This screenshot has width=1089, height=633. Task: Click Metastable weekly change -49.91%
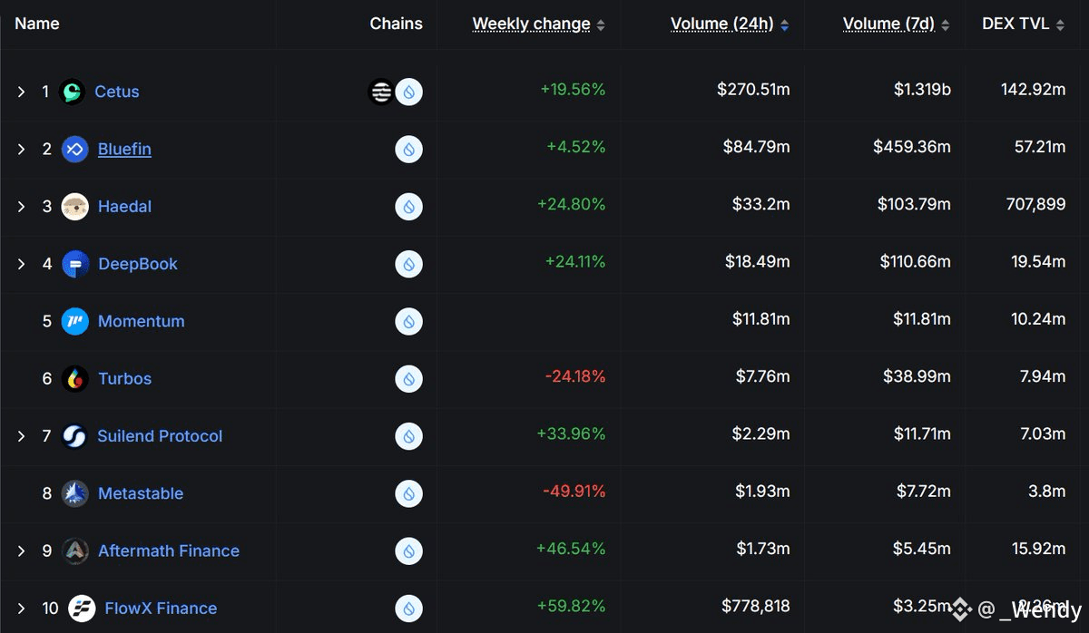[574, 492]
